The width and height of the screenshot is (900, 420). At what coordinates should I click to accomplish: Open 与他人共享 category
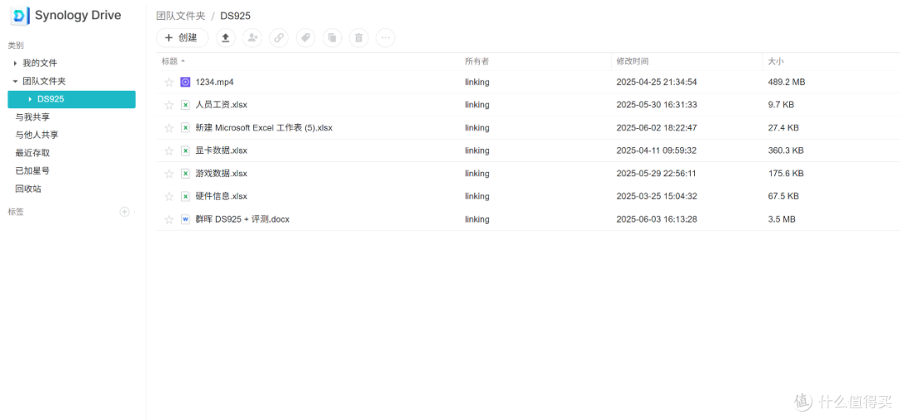[x=37, y=135]
